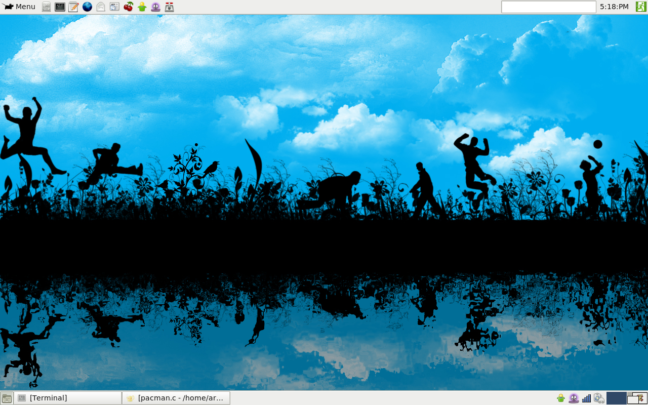This screenshot has height=405, width=648.
Task: Launch the terminal emulator from the top panel
Action: click(60, 7)
